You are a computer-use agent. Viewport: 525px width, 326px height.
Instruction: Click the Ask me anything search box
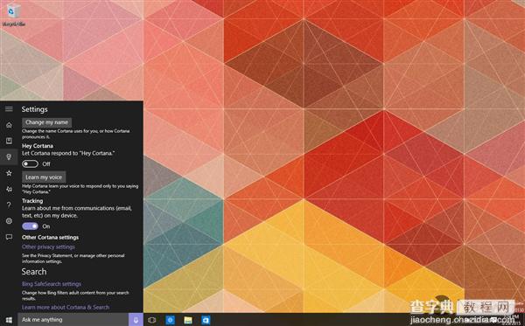coord(73,320)
